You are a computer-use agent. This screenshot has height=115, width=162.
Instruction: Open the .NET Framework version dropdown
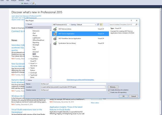coord(62,25)
